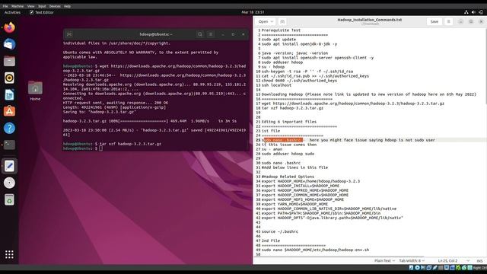Change Plain Text syntax mode dropdown
This screenshot has width=487, height=274.
[x=384, y=260]
